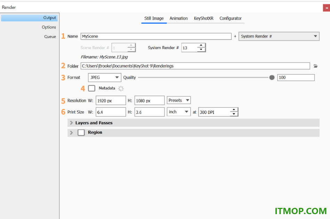Click the JPEG Quality slider handle

point(272,78)
